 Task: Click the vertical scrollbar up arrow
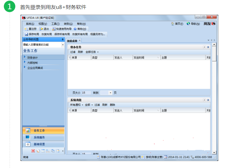(214, 44)
